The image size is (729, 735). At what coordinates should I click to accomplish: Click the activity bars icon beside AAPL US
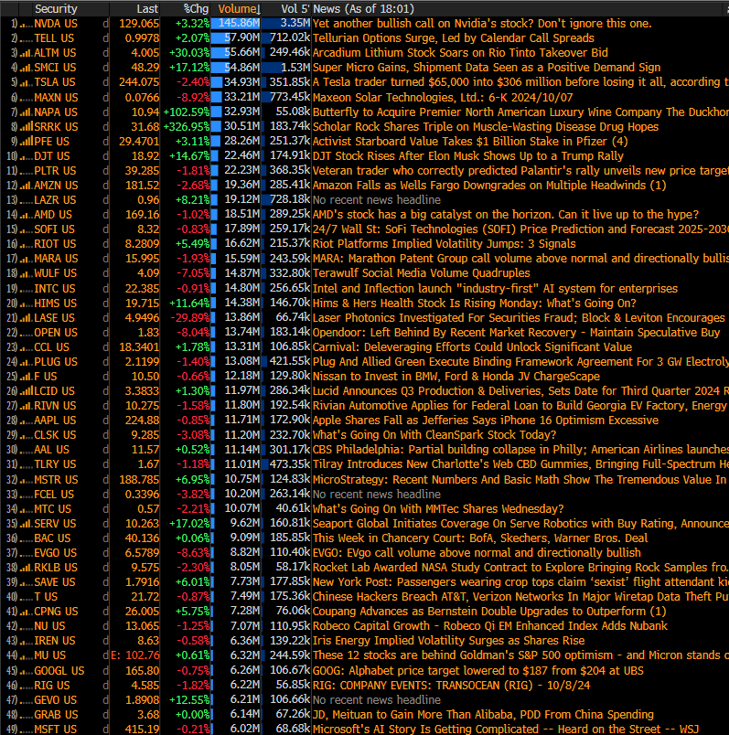tap(26, 421)
